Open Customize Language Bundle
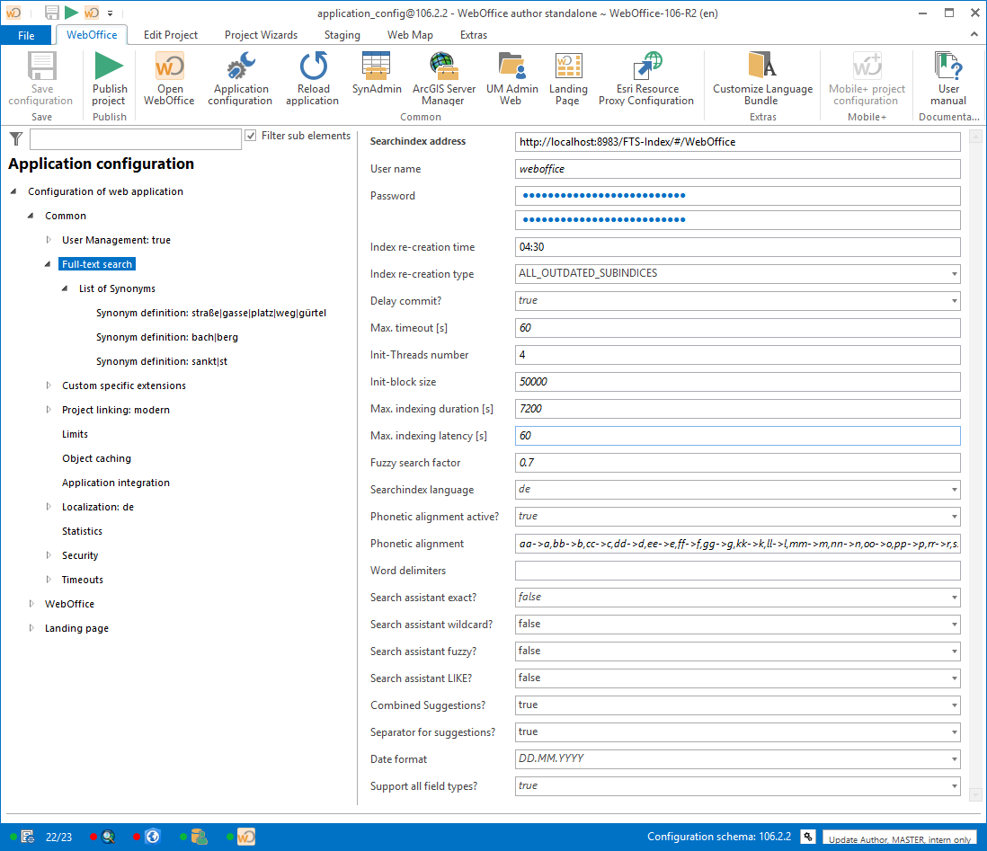The image size is (987, 851). pos(762,77)
